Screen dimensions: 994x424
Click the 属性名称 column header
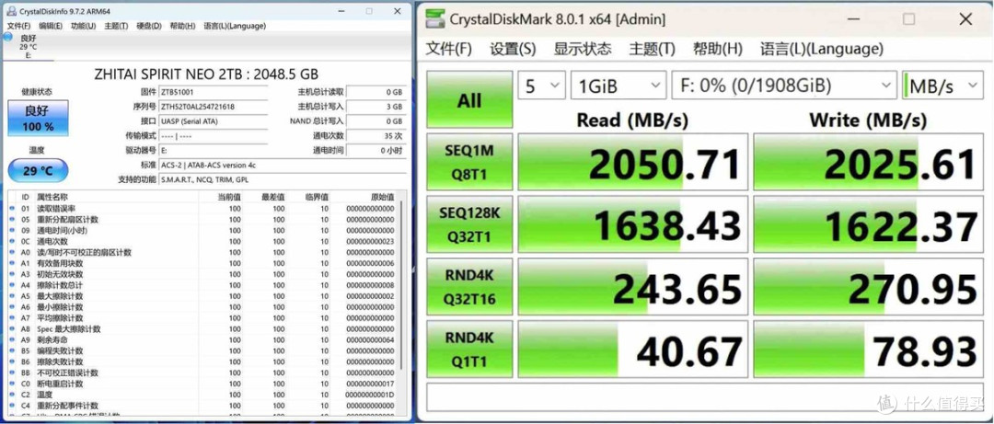click(x=52, y=197)
